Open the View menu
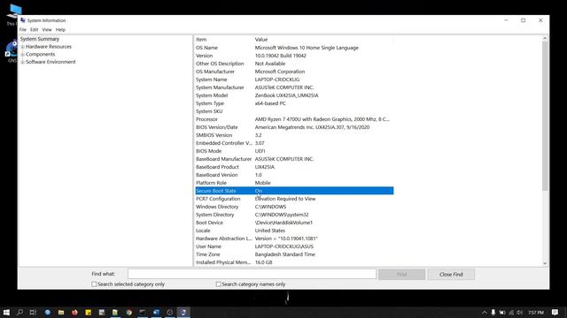The height and width of the screenshot is (318, 567). 47,29
